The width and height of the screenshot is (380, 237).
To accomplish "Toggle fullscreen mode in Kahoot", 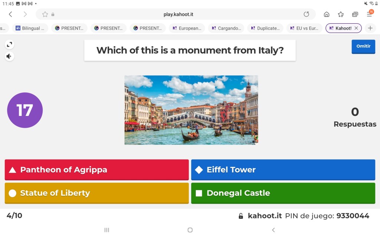I will click(x=10, y=45).
